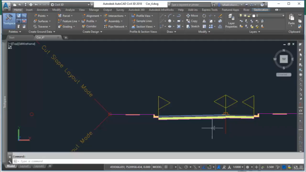
Task: Toggle grid display in status bar
Action: tap(166, 167)
